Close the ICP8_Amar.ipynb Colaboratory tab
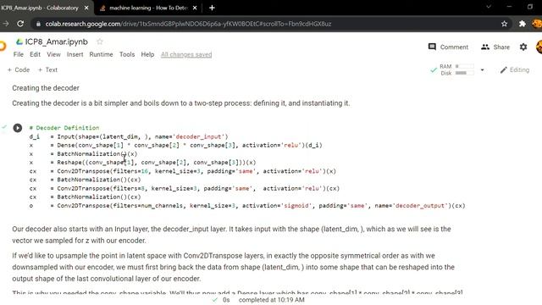 pos(86,8)
